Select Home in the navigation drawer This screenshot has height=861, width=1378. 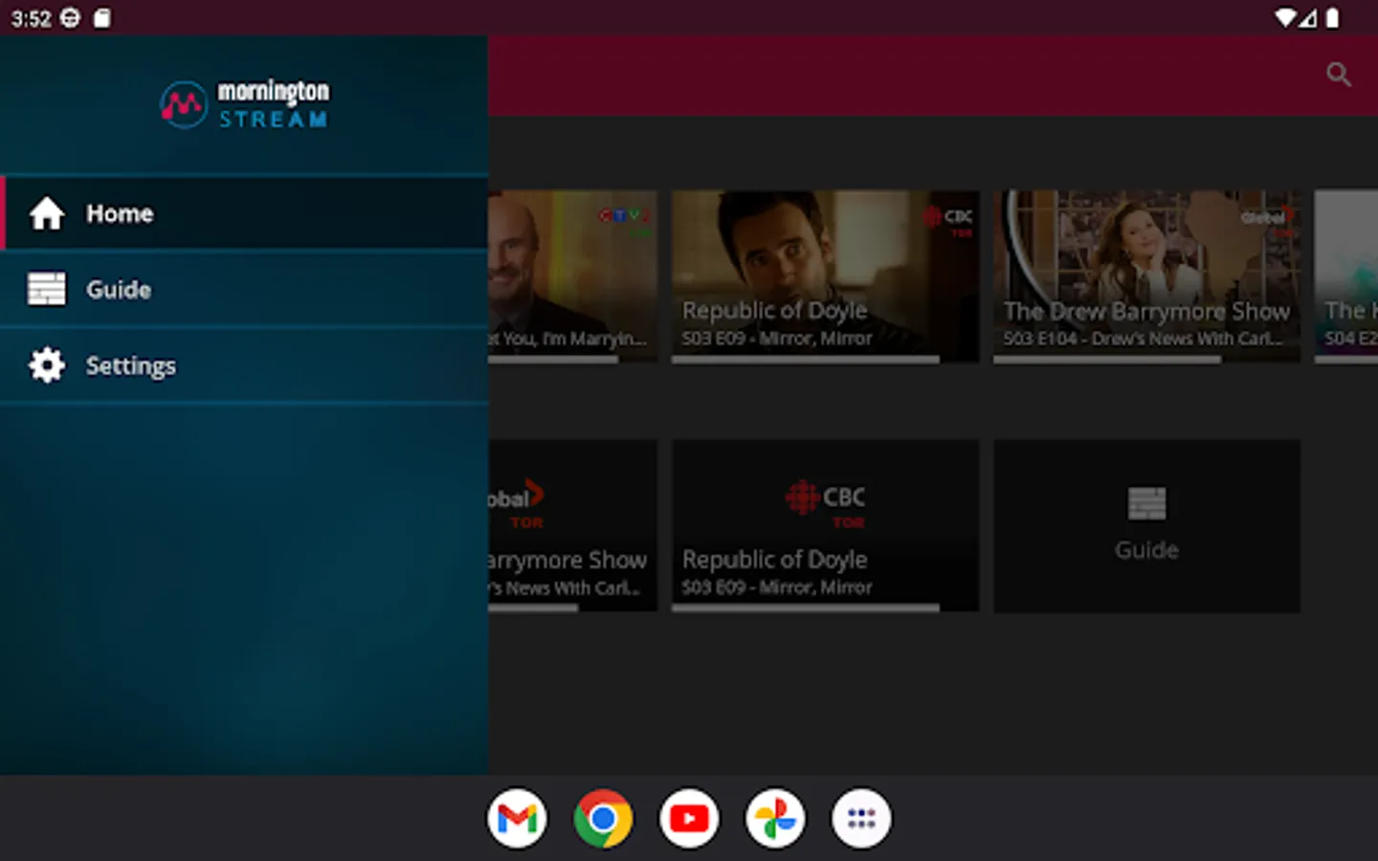pos(244,213)
